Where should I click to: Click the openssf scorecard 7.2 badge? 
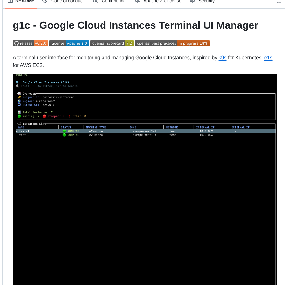click(x=112, y=43)
